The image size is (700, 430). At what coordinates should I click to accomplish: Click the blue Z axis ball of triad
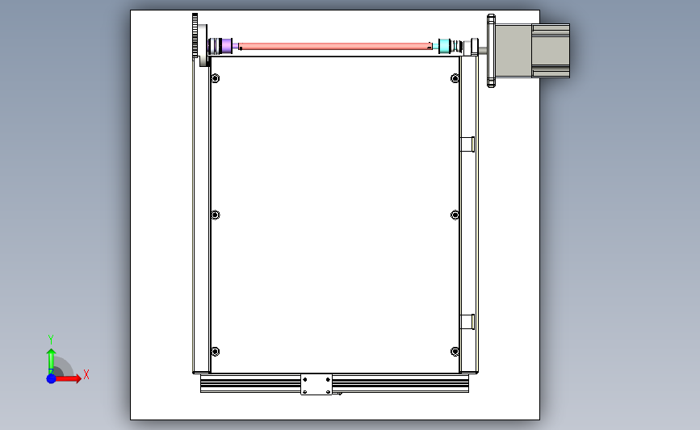[52, 378]
